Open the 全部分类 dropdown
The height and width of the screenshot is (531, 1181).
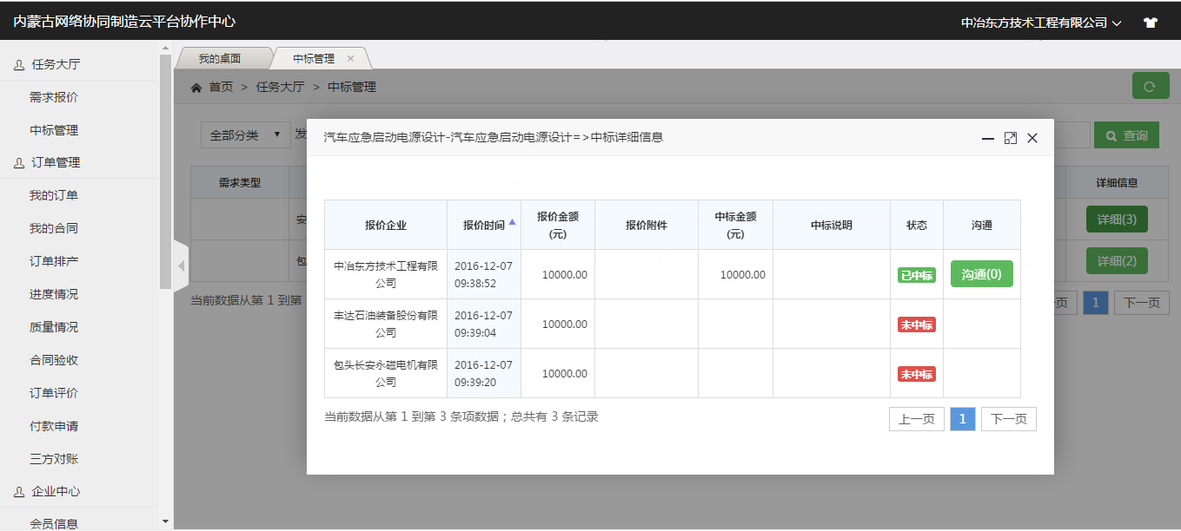click(245, 134)
